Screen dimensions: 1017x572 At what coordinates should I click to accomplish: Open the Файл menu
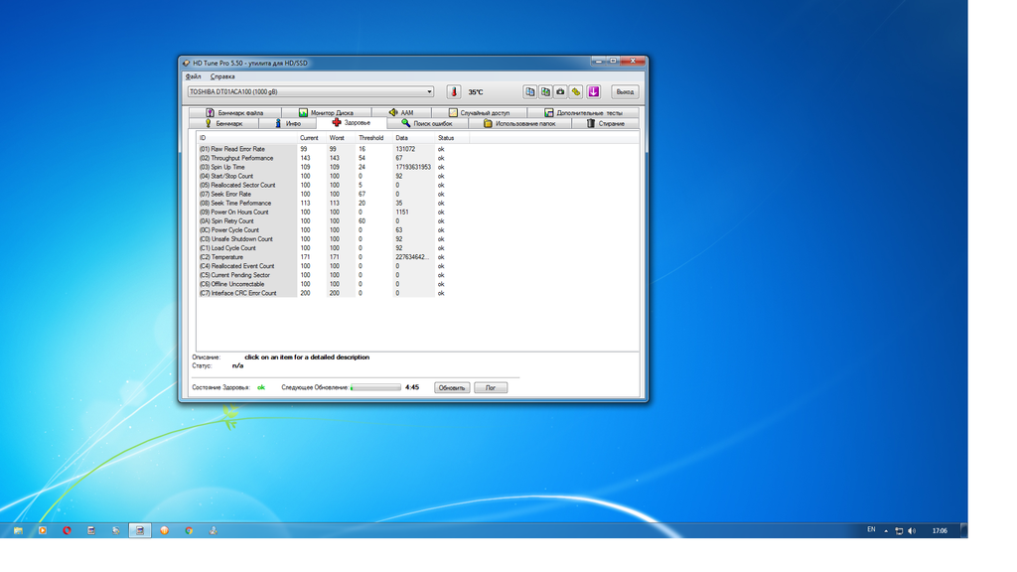click(194, 76)
